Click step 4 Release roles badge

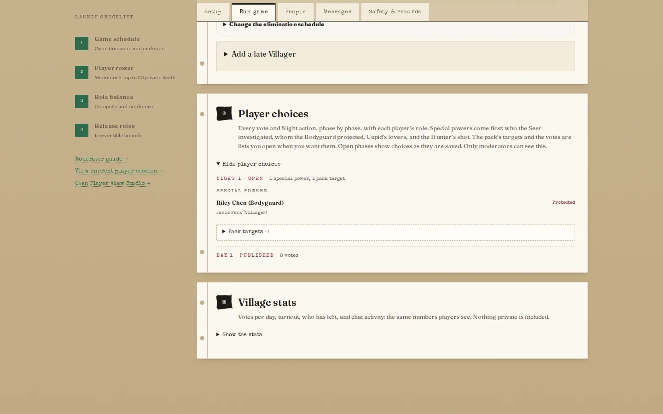(81, 130)
